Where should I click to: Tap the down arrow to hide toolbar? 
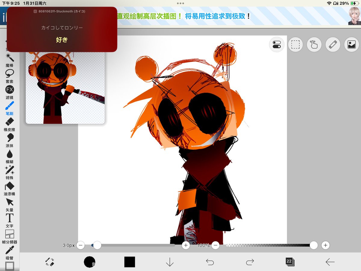(170, 262)
